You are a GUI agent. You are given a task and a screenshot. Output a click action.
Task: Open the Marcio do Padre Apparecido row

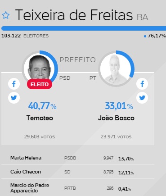tap(78, 188)
